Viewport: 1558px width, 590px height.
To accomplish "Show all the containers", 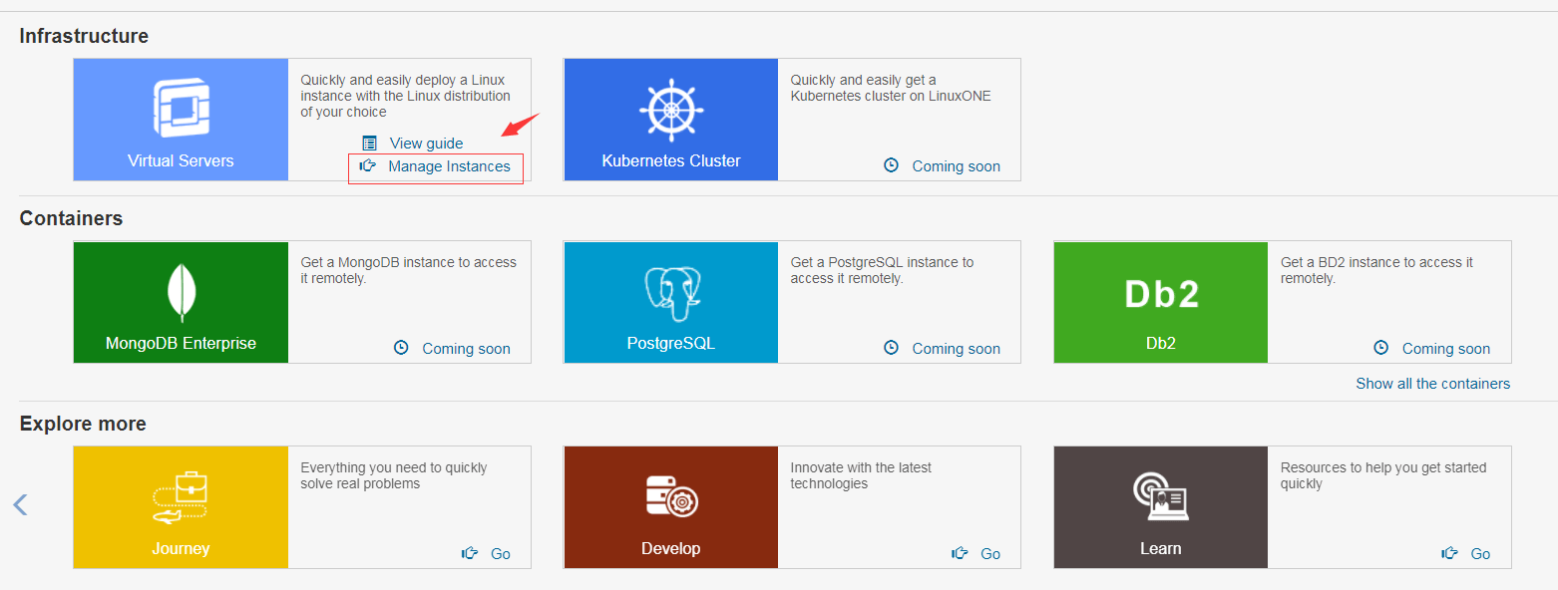I will click(x=1432, y=384).
